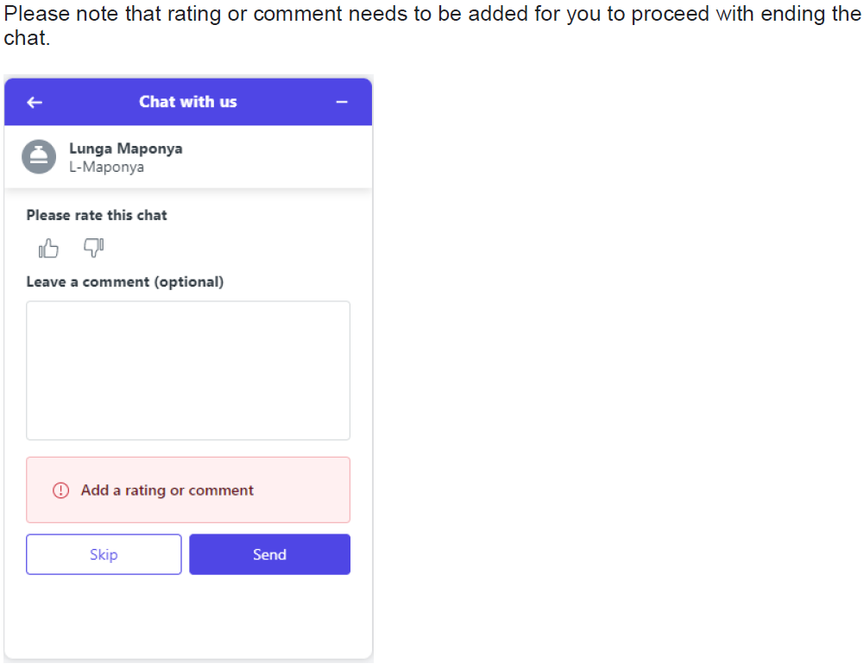This screenshot has width=864, height=670.
Task: Click the "Please rate this chat" label
Action: pos(97,216)
